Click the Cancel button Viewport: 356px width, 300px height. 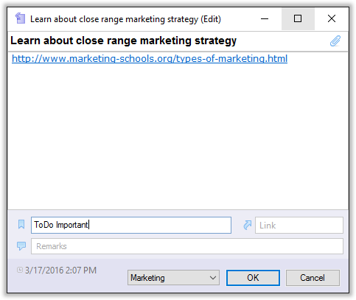(x=313, y=278)
